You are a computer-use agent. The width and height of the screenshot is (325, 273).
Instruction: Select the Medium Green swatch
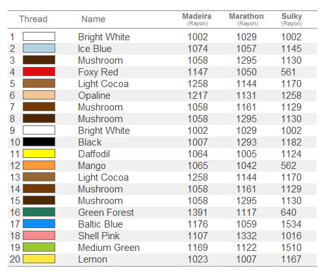coord(39,247)
